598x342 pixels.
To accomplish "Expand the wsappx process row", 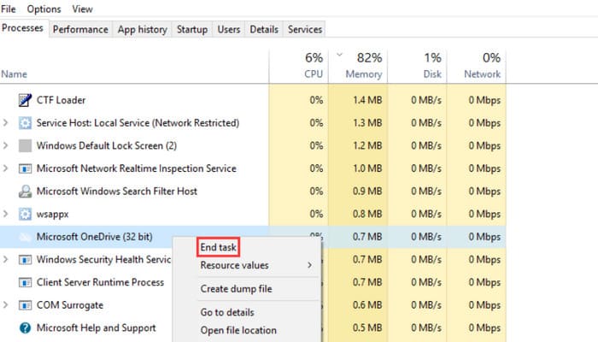I will [5, 214].
